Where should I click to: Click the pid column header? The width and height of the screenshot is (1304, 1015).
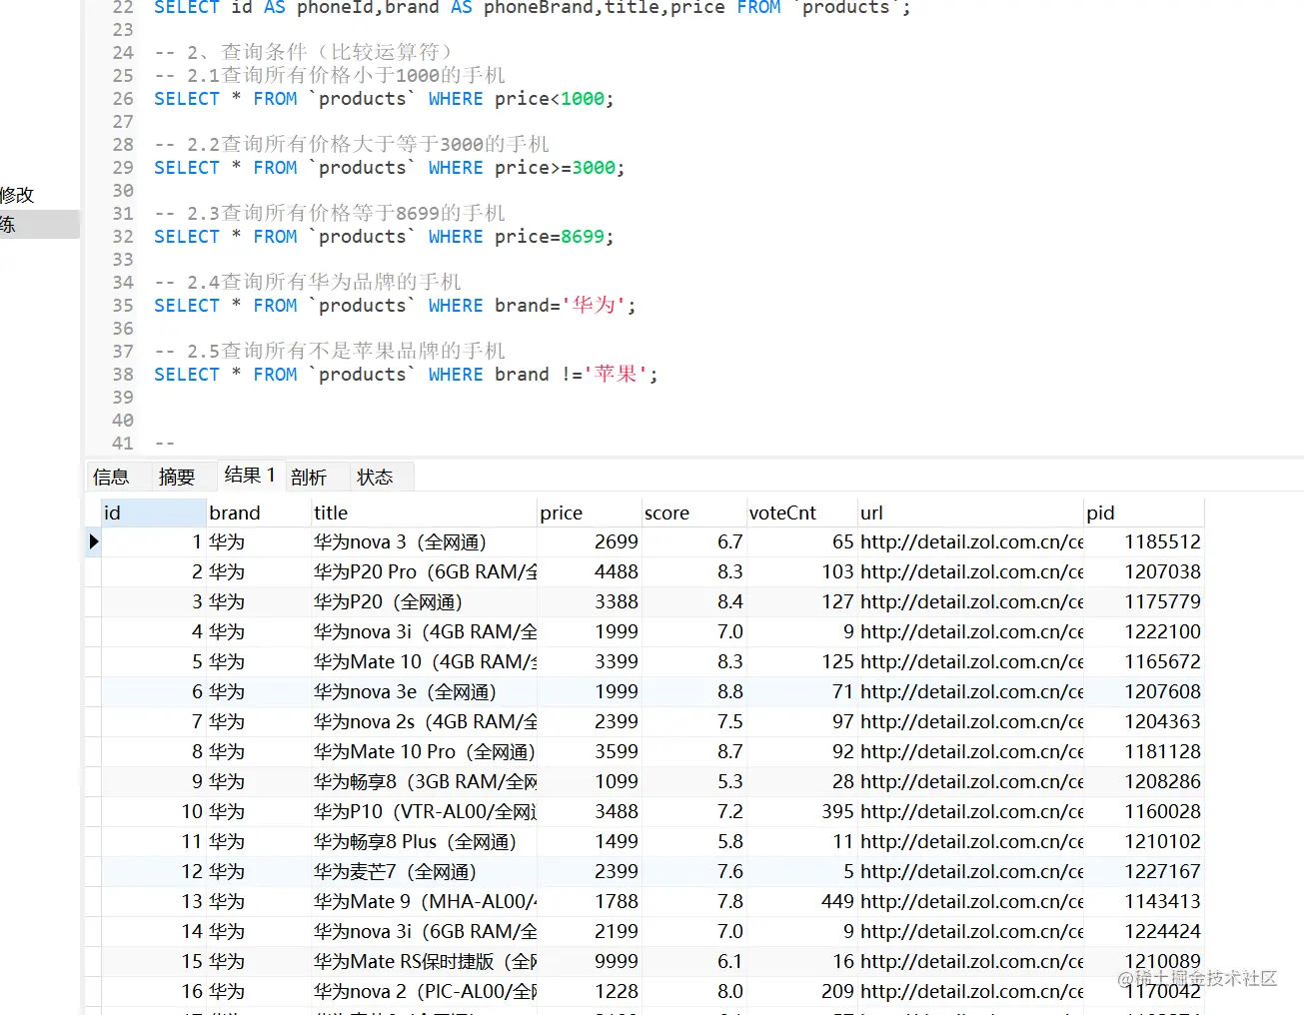click(x=1144, y=512)
